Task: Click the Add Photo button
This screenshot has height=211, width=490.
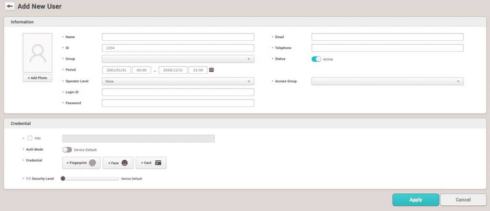Action: 37,78
